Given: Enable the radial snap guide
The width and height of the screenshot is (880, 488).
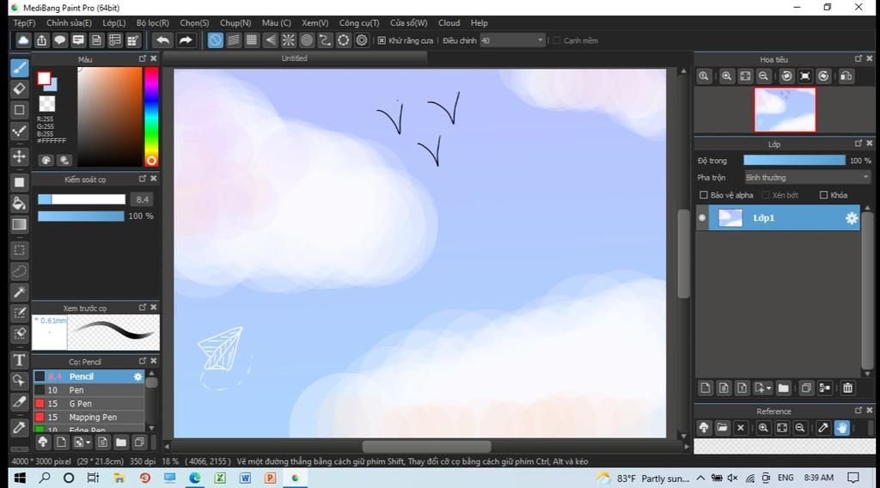Looking at the screenshot, I should [289, 40].
